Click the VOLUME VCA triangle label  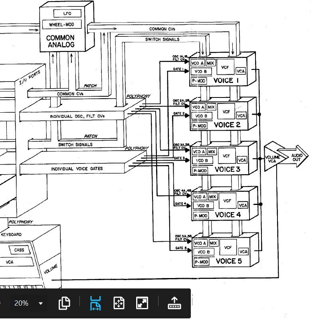click(272, 159)
